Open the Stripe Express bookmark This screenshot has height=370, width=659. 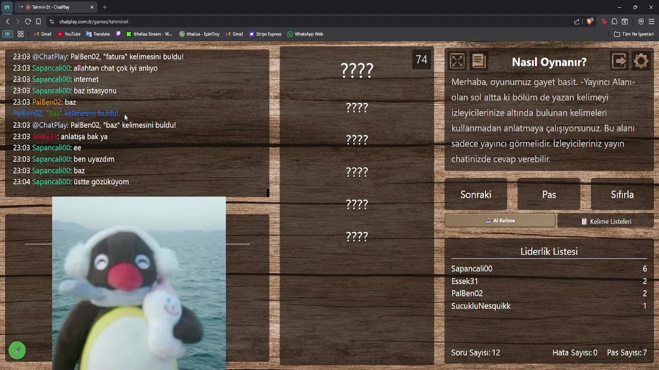point(265,34)
